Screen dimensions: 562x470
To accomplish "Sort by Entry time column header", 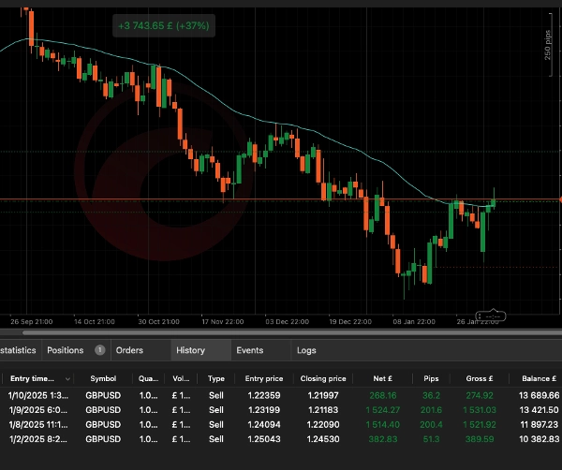I will click(38, 379).
